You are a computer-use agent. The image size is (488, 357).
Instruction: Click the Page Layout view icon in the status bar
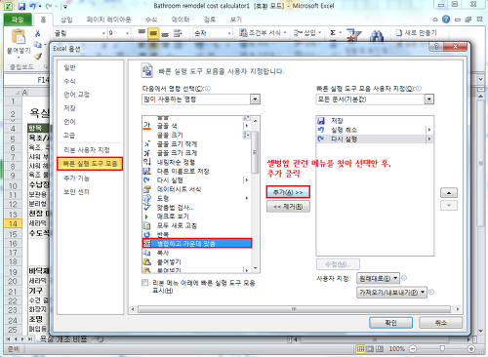[x=370, y=349]
